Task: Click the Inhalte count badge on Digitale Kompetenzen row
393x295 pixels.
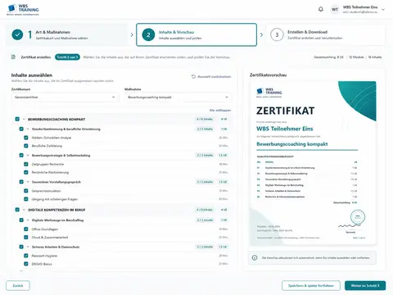Action: [x=205, y=210]
